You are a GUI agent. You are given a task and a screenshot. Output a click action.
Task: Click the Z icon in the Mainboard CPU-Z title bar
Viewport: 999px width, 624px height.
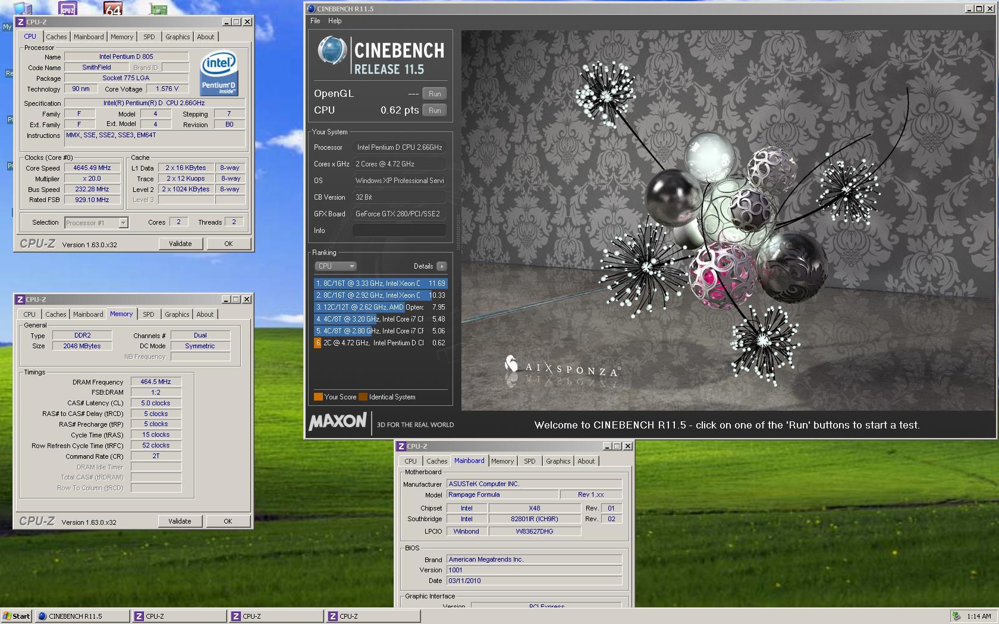tap(401, 446)
